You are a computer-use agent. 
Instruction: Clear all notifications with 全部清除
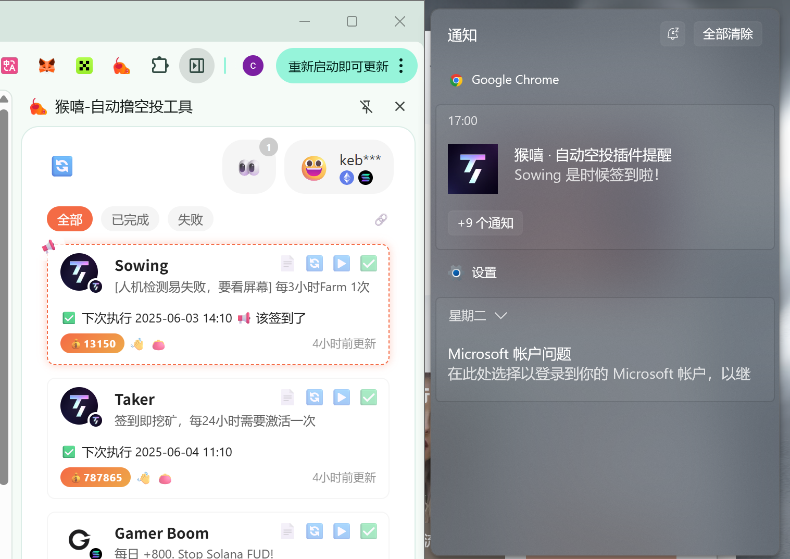(x=728, y=34)
